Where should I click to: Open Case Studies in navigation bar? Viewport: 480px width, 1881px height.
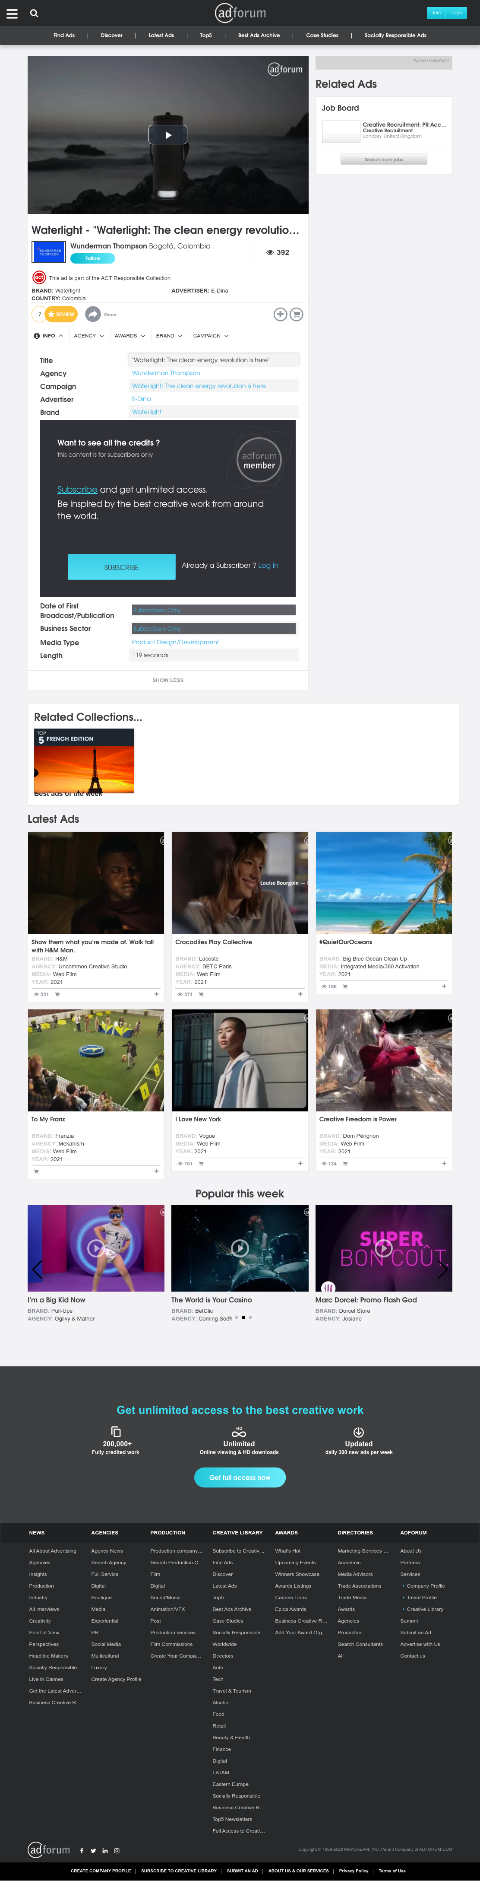322,35
